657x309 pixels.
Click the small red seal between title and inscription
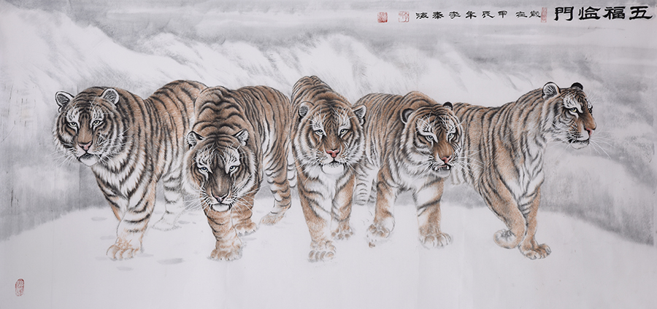pos(544,15)
